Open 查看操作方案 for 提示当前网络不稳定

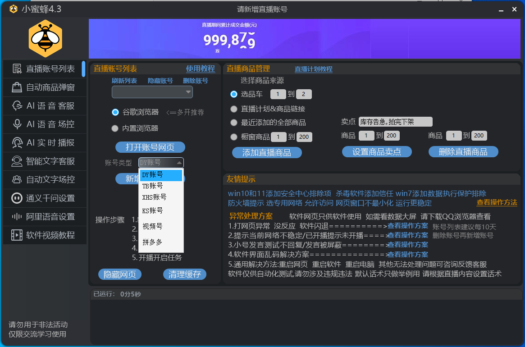click(408, 235)
